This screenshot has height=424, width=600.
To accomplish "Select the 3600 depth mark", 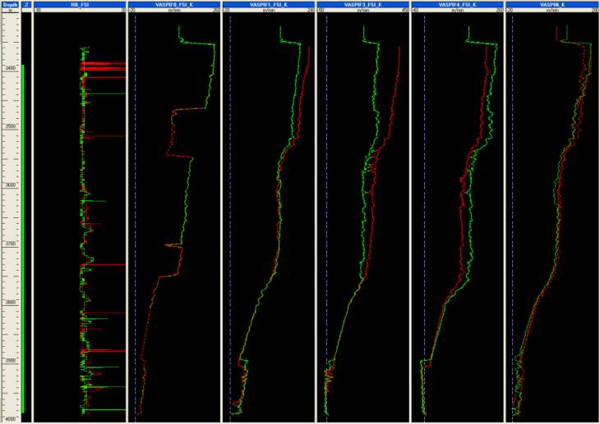I will point(11,185).
